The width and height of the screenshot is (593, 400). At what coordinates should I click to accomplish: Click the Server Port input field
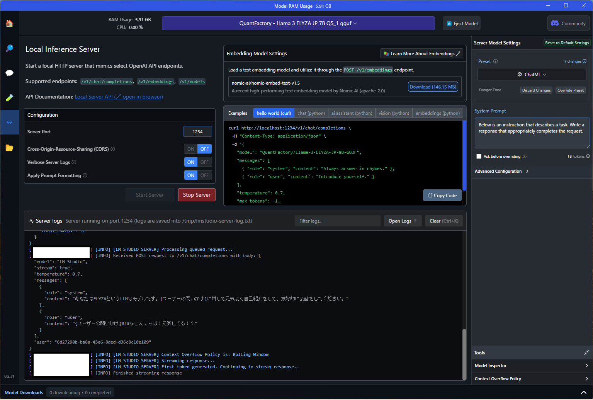point(197,132)
